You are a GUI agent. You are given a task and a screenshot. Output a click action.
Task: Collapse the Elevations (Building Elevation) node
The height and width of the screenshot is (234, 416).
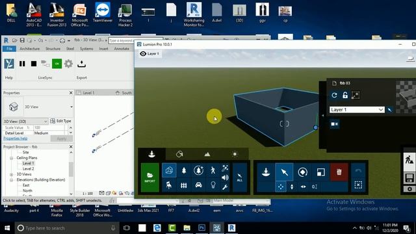point(12,180)
